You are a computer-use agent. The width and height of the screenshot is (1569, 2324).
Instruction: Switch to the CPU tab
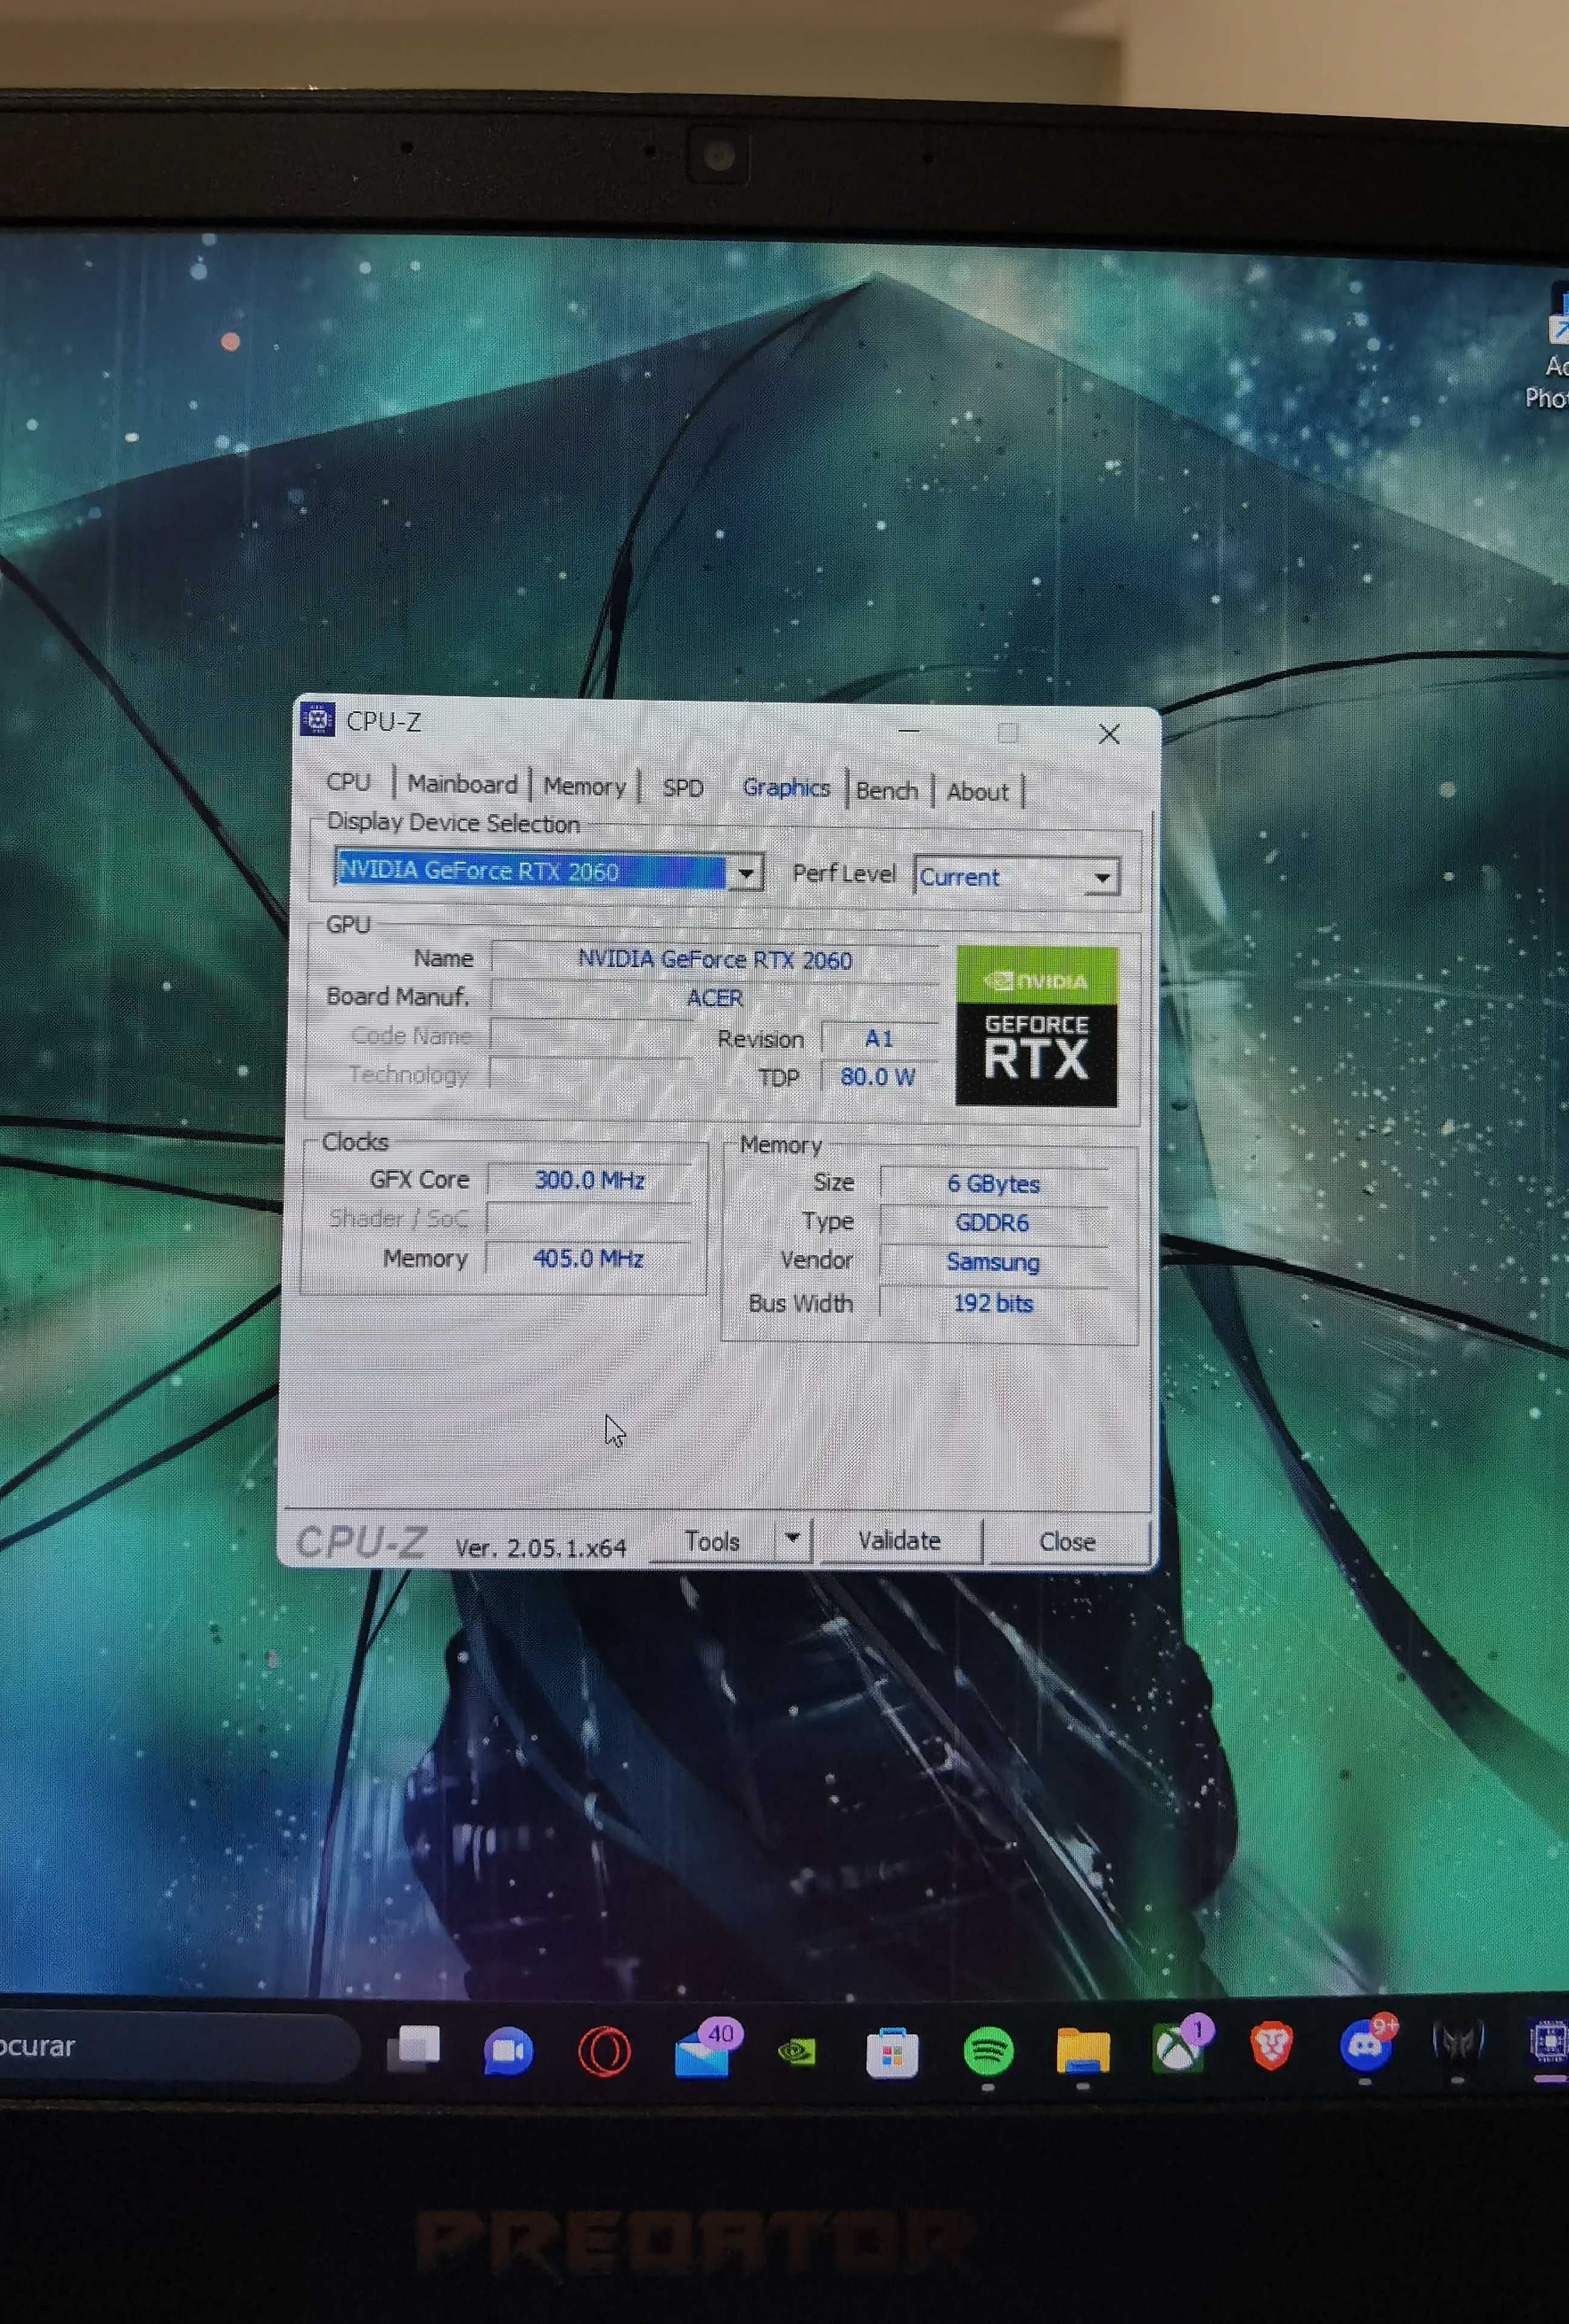point(348,781)
